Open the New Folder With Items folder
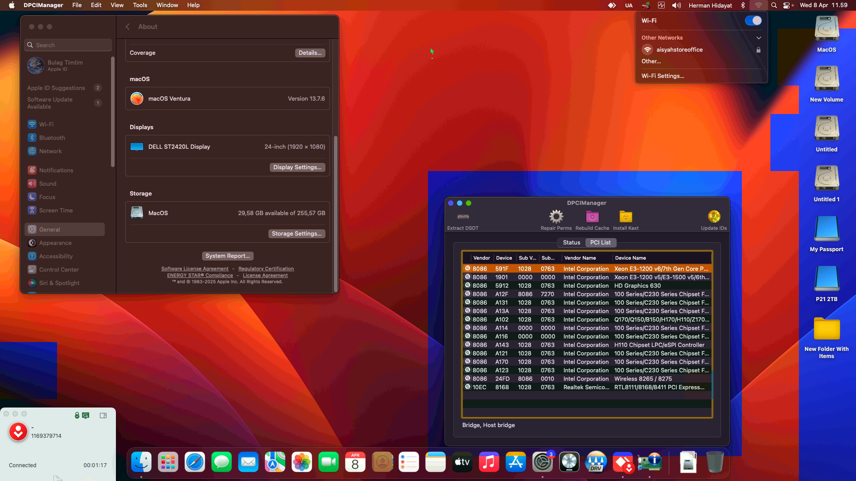The height and width of the screenshot is (481, 856). click(827, 338)
